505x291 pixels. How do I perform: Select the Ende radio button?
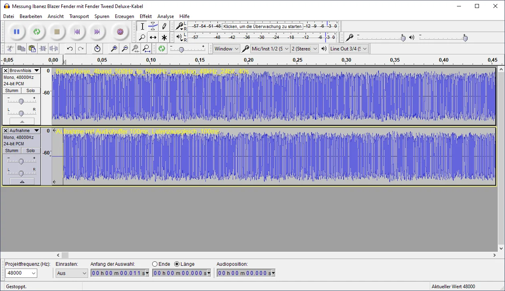coord(155,264)
